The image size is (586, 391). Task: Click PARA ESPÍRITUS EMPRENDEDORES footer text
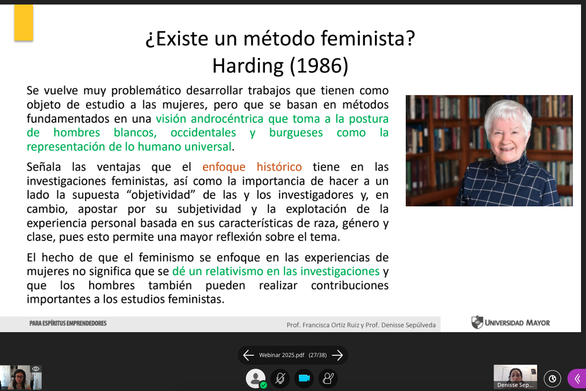coord(68,324)
